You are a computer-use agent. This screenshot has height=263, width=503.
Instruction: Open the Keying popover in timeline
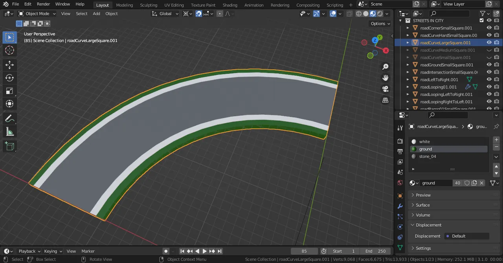tap(53, 251)
